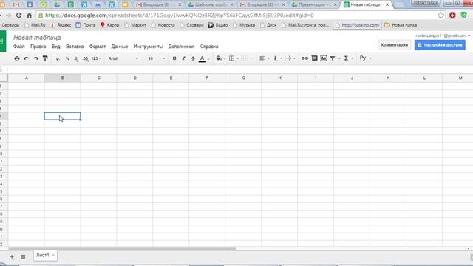Image resolution: width=473 pixels, height=266 pixels.
Task: Open the Новая папка bookmarks folder
Action: [x=401, y=25]
